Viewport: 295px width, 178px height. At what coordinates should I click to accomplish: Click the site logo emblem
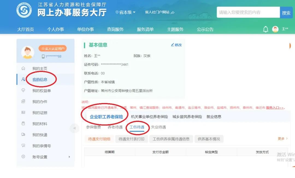coord(24,10)
